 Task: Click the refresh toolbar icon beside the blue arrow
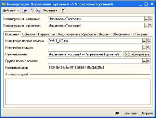pos(32,10)
